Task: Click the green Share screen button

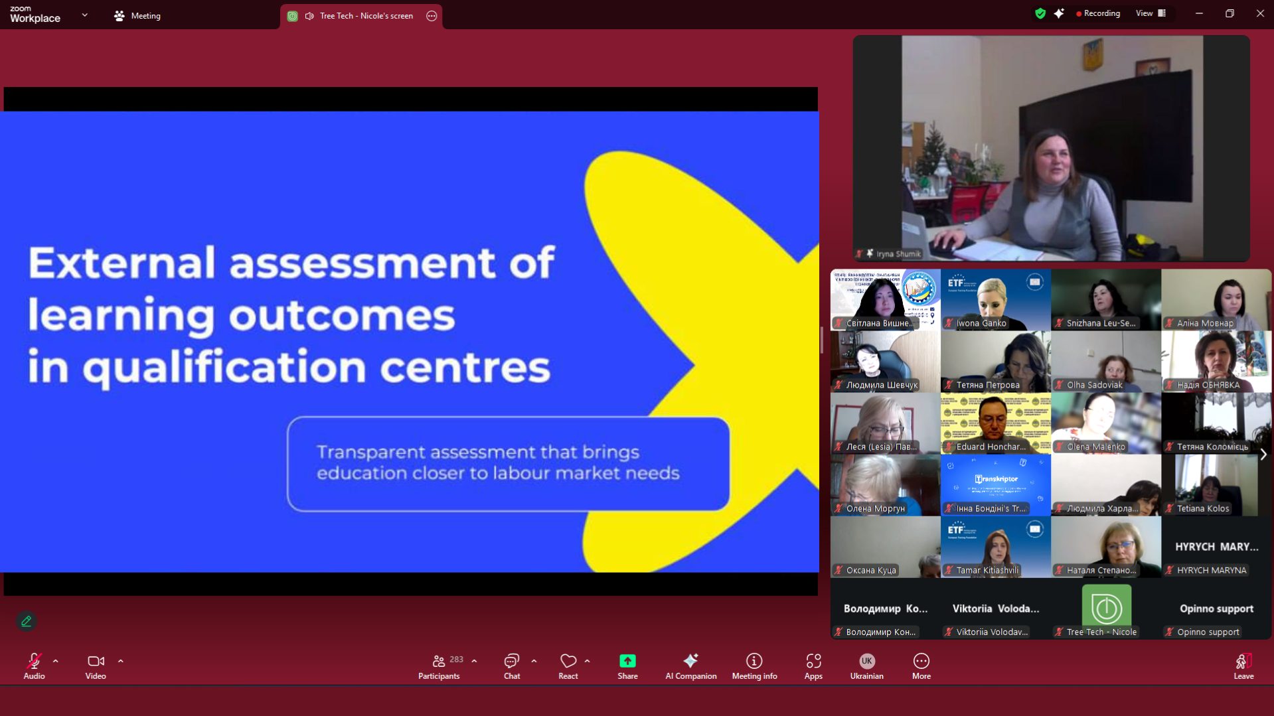Action: point(627,666)
